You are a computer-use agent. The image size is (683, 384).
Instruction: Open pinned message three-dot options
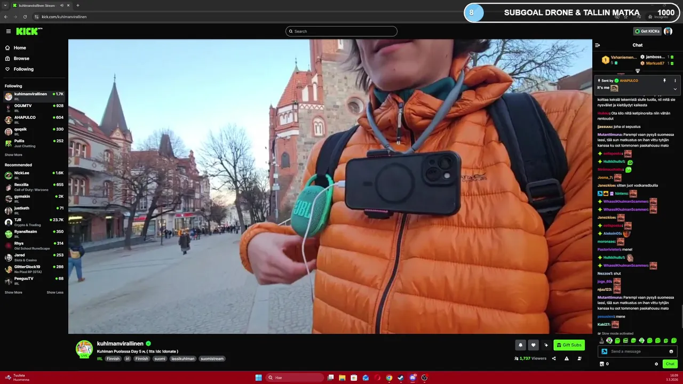pos(675,81)
